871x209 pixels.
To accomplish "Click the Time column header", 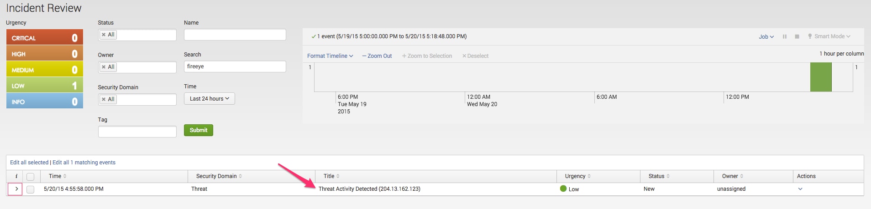I will 114,176.
